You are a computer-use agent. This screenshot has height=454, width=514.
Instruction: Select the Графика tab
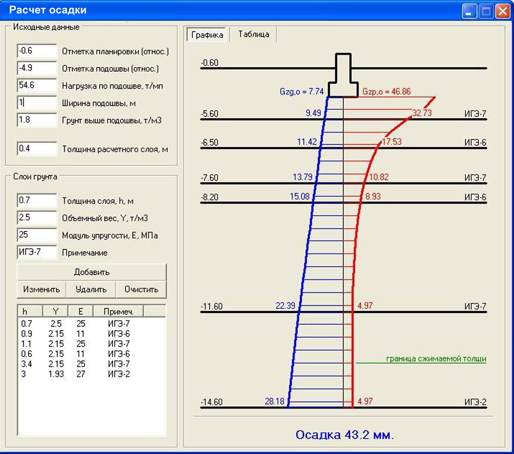click(x=207, y=35)
